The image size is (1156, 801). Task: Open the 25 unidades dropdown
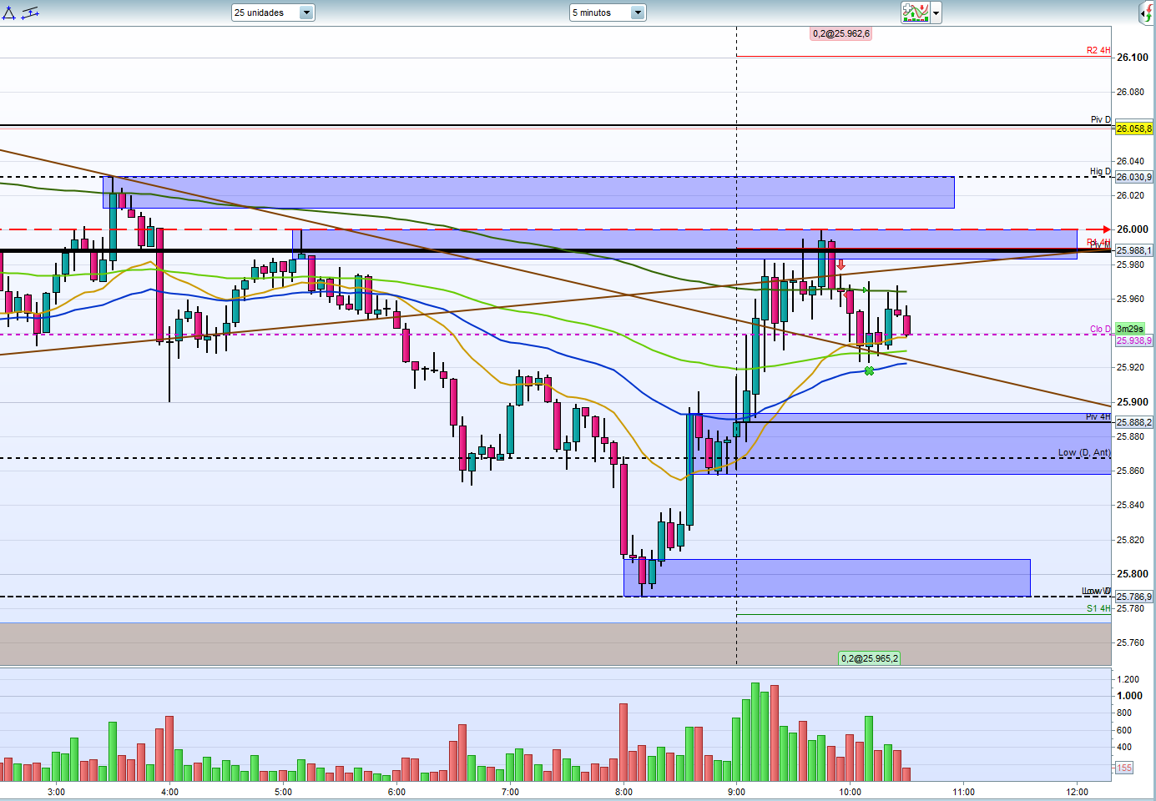273,13
